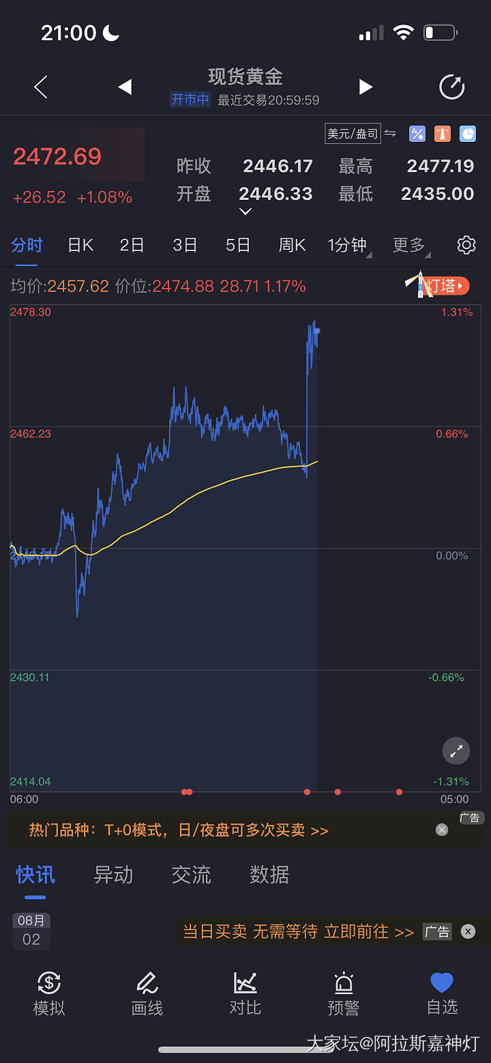491x1063 pixels.
Task: Expand quote details chevron below 开盘
Action: coord(245,212)
